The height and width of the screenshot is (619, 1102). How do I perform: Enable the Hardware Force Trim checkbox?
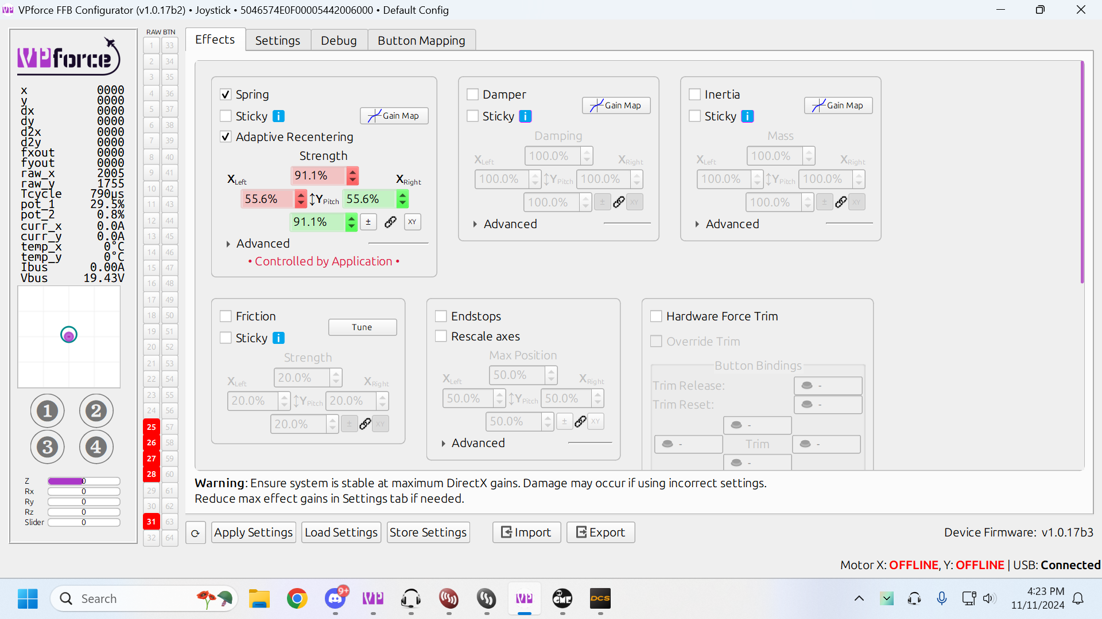tap(656, 316)
